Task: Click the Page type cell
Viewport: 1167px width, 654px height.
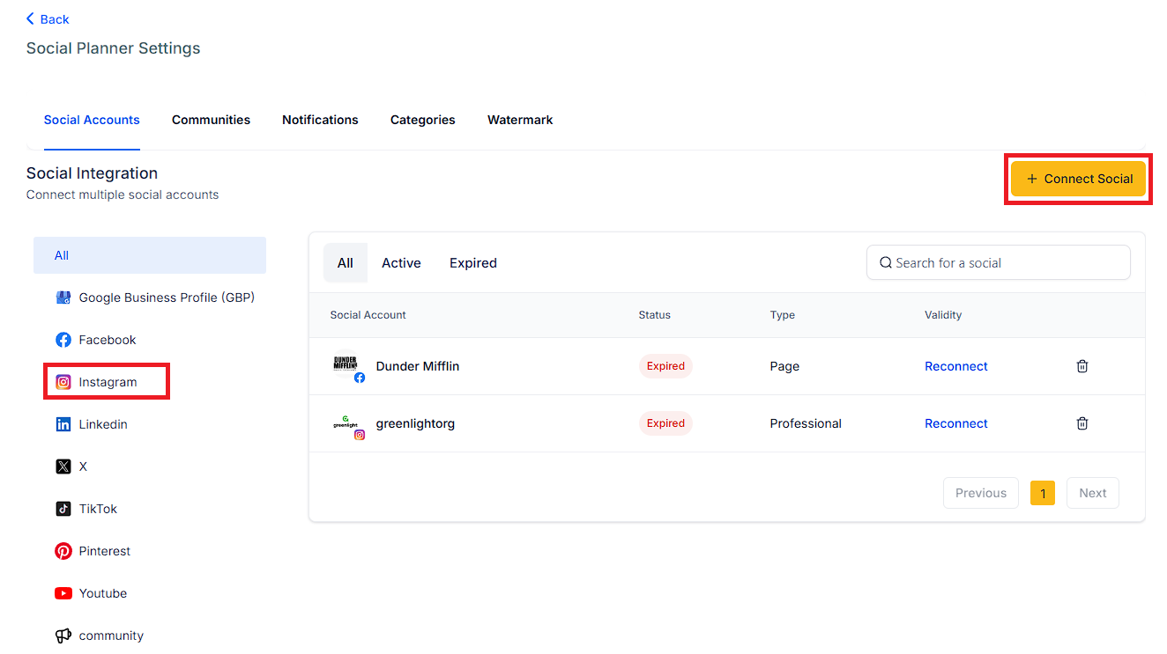Action: tap(784, 366)
